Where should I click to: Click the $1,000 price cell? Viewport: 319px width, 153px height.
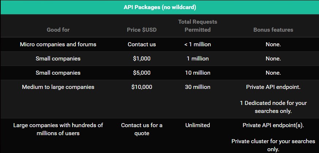coord(142,58)
